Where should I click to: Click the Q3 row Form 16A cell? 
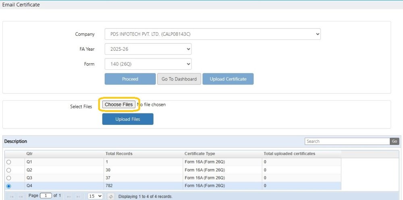[222, 178]
